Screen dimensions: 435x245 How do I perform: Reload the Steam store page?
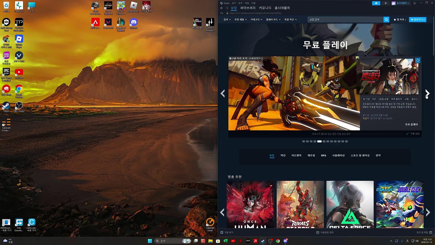coord(222,13)
